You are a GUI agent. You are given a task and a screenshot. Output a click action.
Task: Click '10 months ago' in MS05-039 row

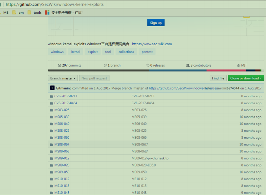[x=250, y=117]
